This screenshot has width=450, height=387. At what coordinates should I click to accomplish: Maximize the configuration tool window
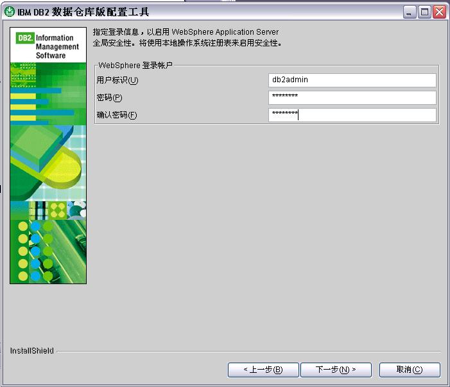point(424,12)
